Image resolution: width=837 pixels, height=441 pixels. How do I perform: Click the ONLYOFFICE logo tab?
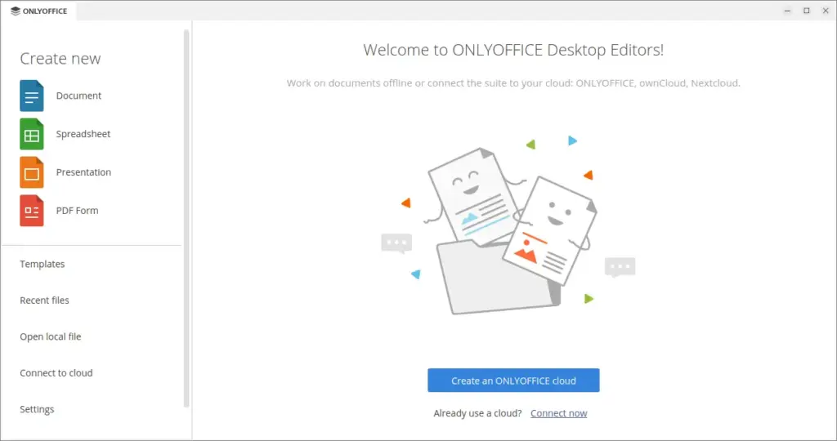point(39,11)
